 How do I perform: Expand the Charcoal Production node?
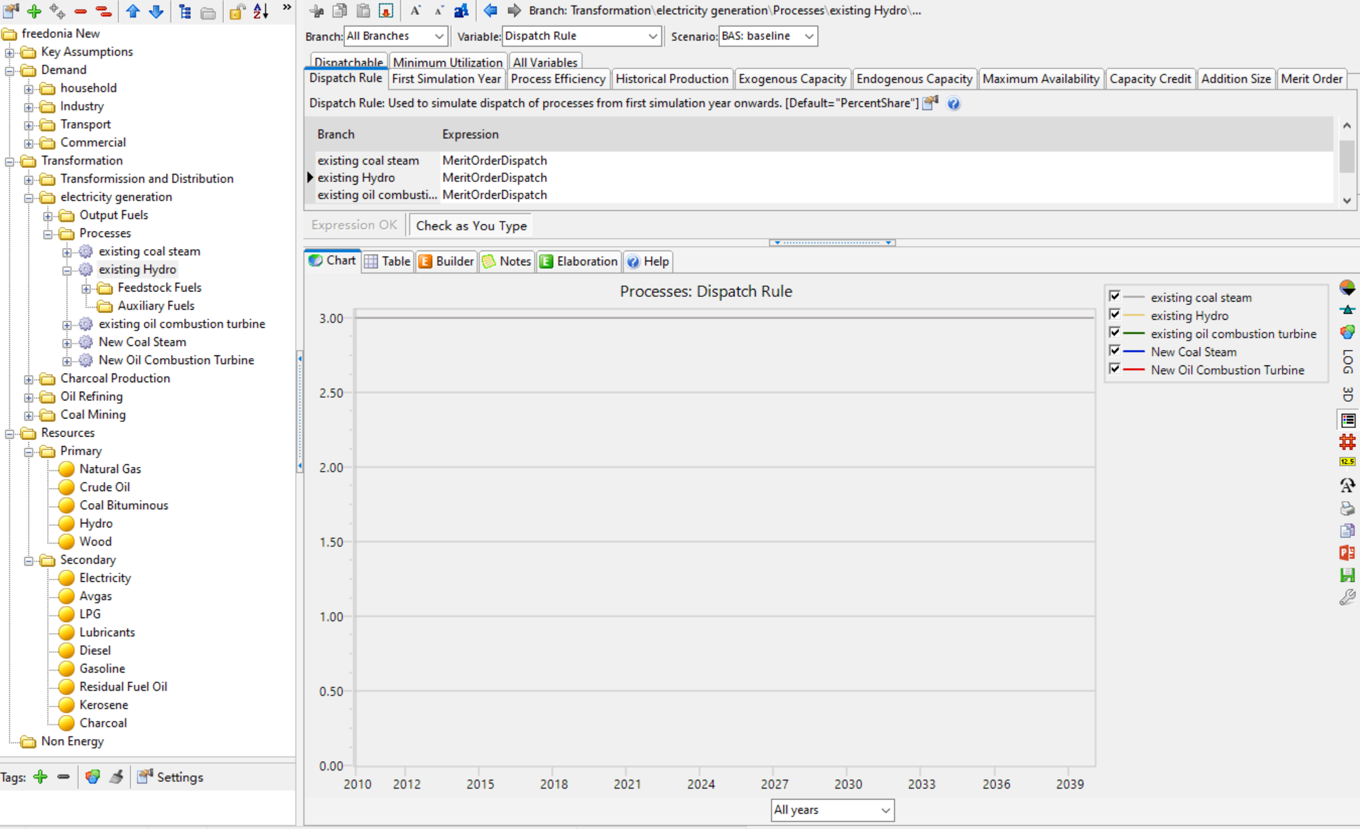28,379
